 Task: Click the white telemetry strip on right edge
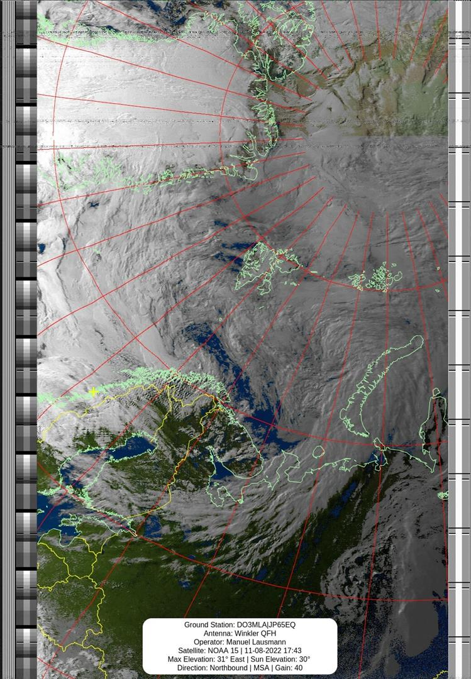(458, 339)
